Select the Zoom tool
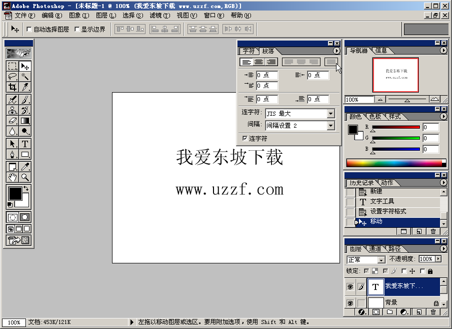This screenshot has width=452, height=329. pyautogui.click(x=25, y=177)
